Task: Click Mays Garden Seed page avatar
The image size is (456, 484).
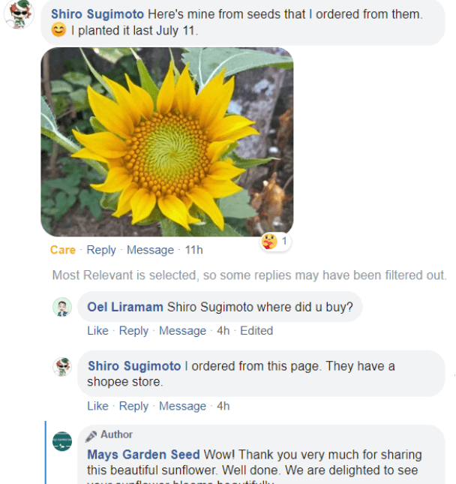Action: [x=62, y=441]
